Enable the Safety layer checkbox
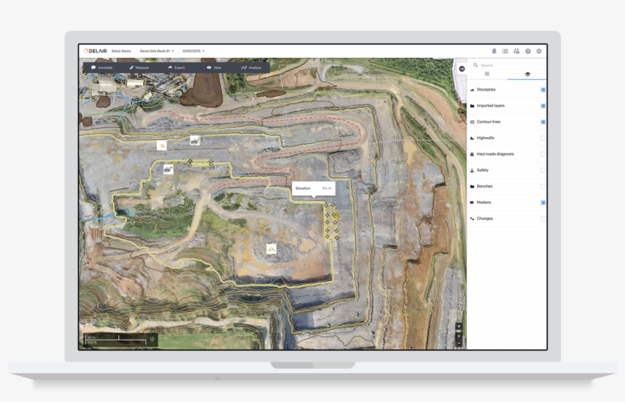 (x=543, y=171)
